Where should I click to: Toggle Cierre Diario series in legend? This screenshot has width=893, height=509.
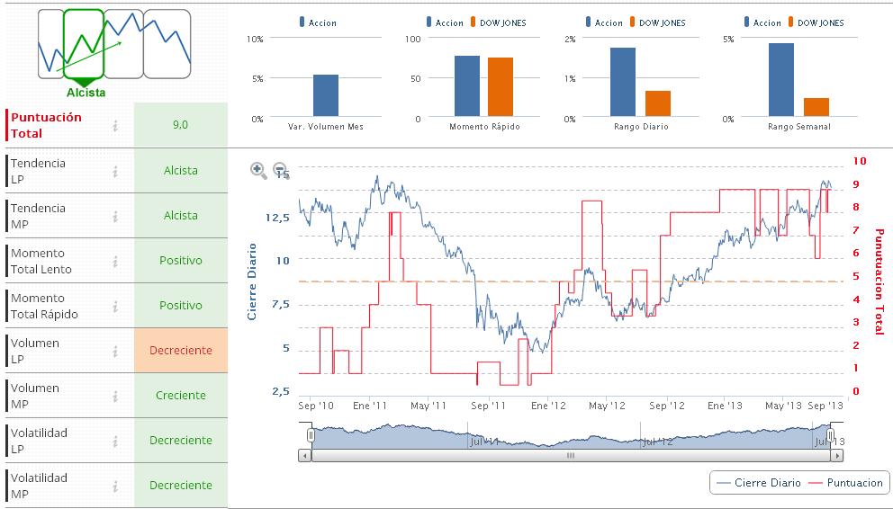758,483
